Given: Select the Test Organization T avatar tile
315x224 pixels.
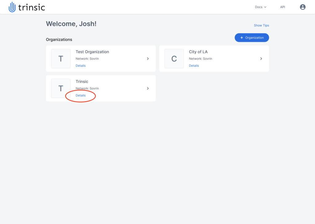Looking at the screenshot, I should coord(61,59).
